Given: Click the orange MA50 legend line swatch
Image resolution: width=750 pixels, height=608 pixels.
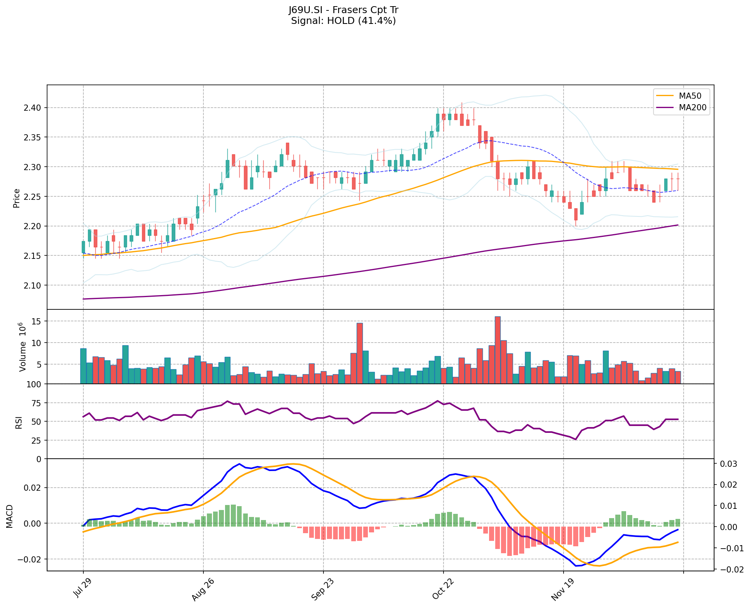Looking at the screenshot, I should click(x=665, y=96).
